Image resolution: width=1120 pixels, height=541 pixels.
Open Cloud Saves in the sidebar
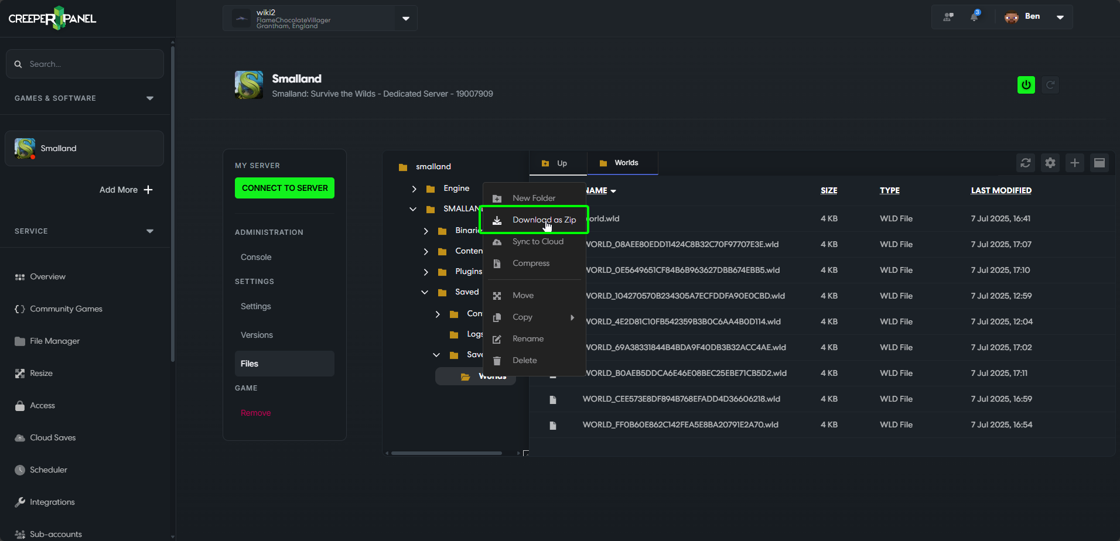coord(45,438)
